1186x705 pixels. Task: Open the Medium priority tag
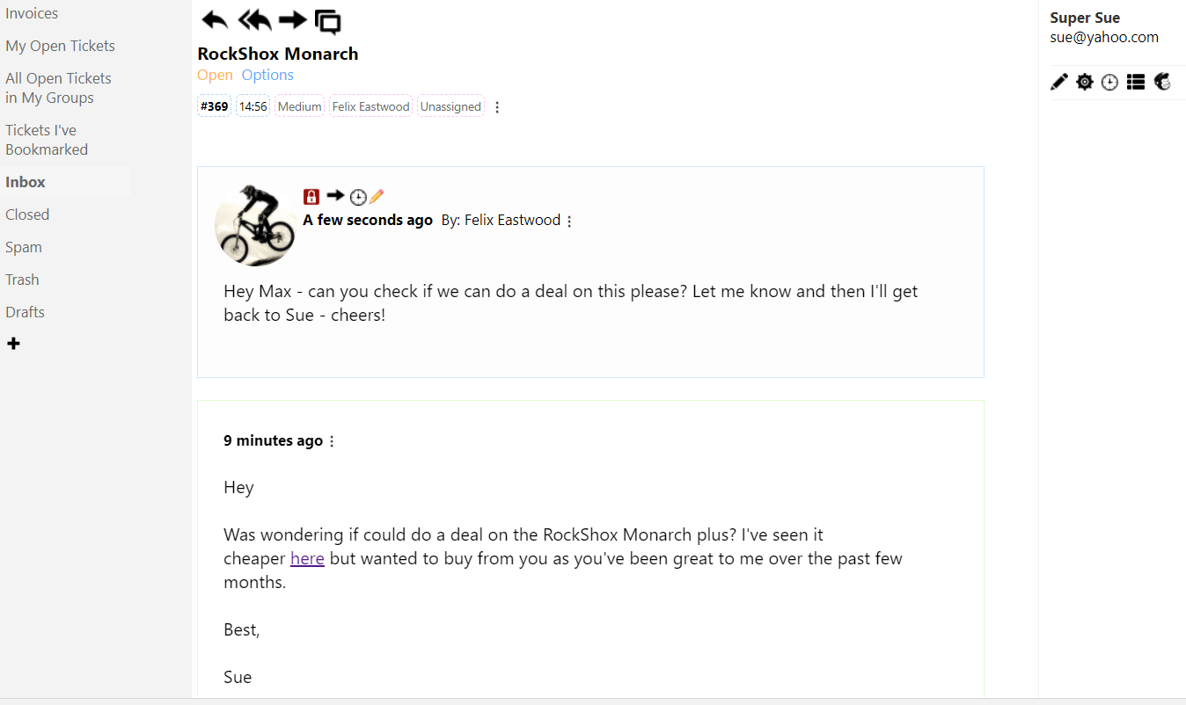pyautogui.click(x=300, y=106)
